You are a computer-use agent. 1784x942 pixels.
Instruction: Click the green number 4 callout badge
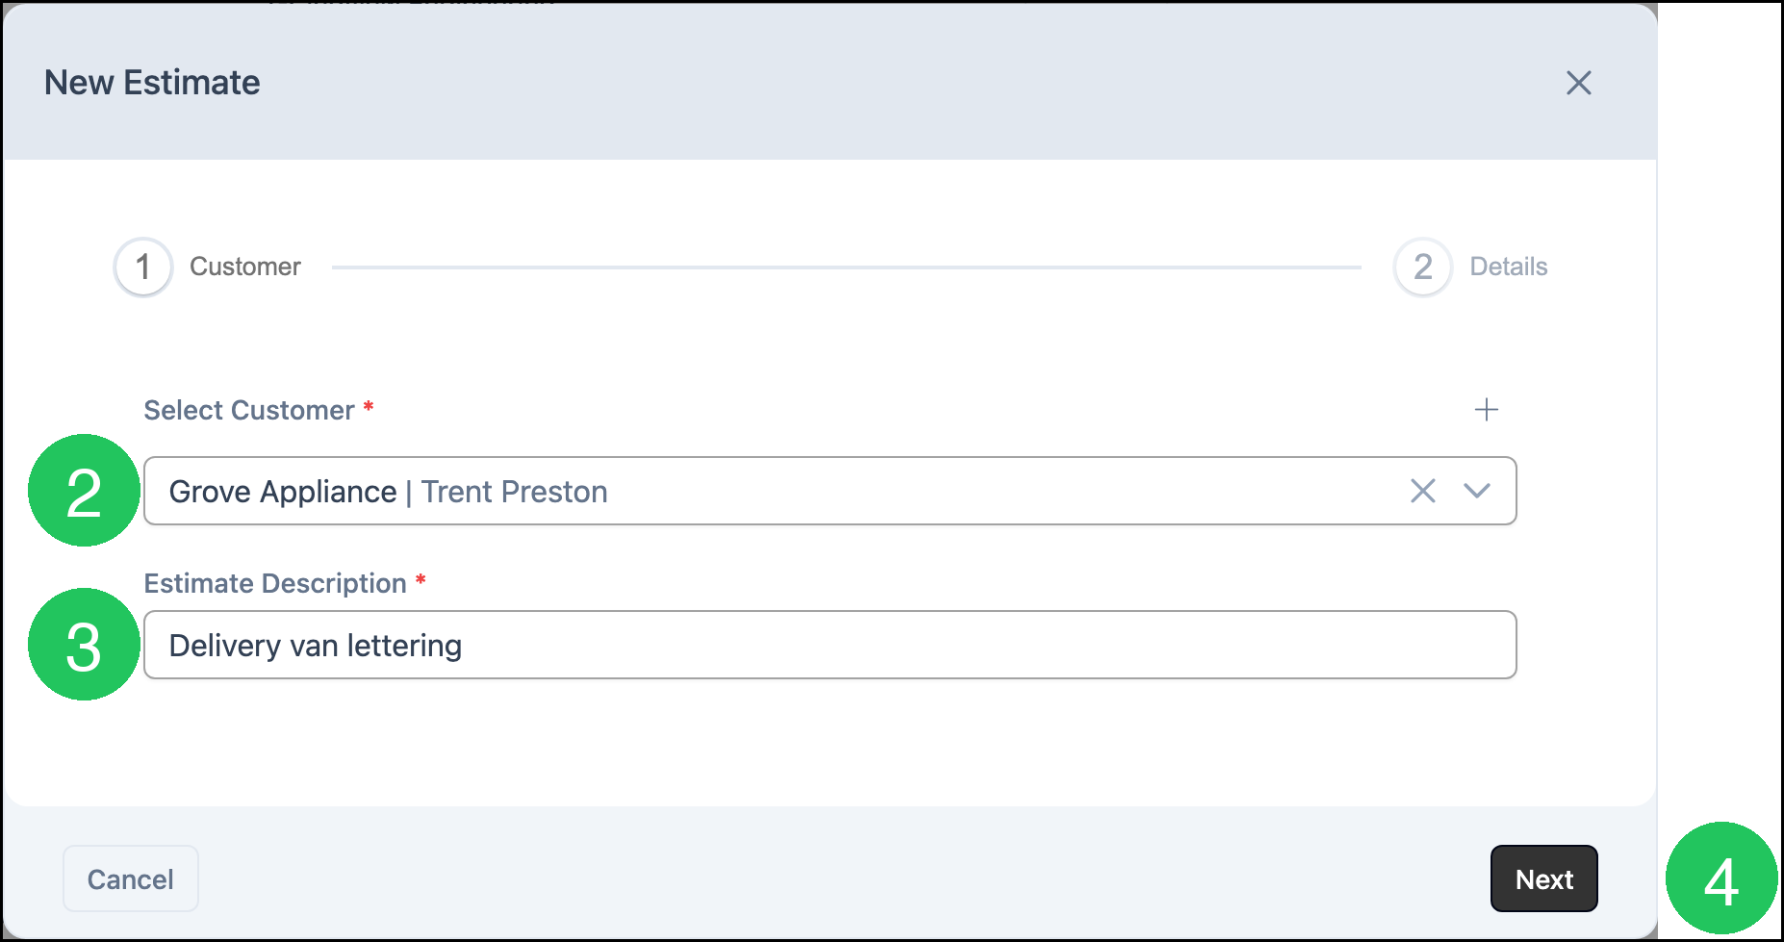click(x=1721, y=878)
